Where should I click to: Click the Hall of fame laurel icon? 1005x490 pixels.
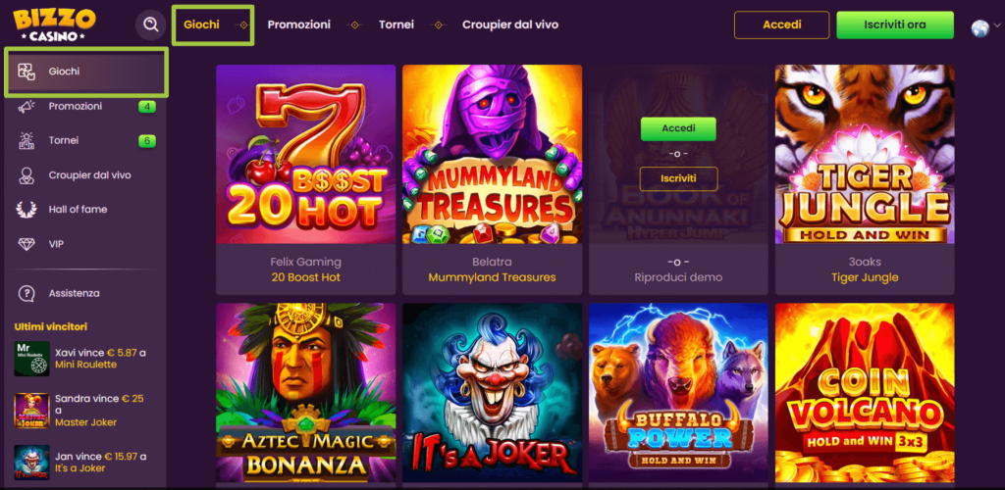[27, 210]
